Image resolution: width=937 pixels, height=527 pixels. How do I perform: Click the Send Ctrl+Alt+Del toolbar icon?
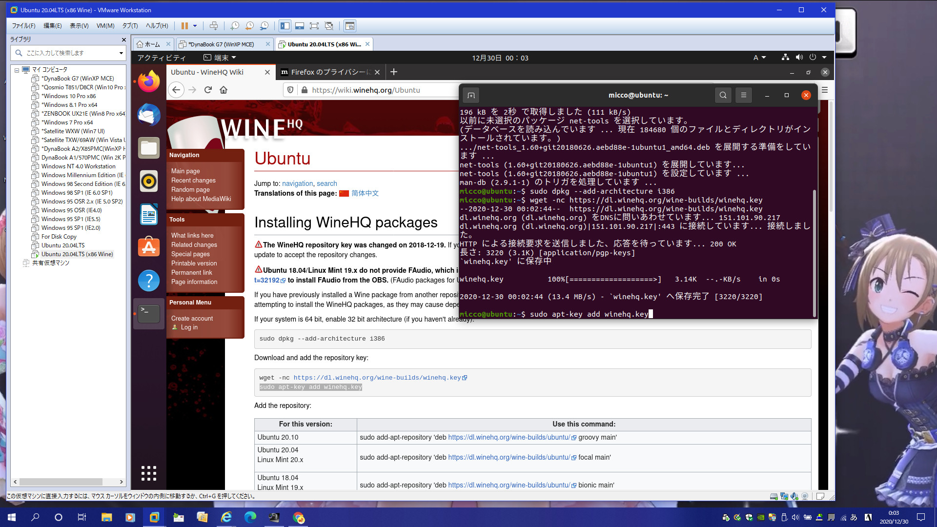point(213,26)
